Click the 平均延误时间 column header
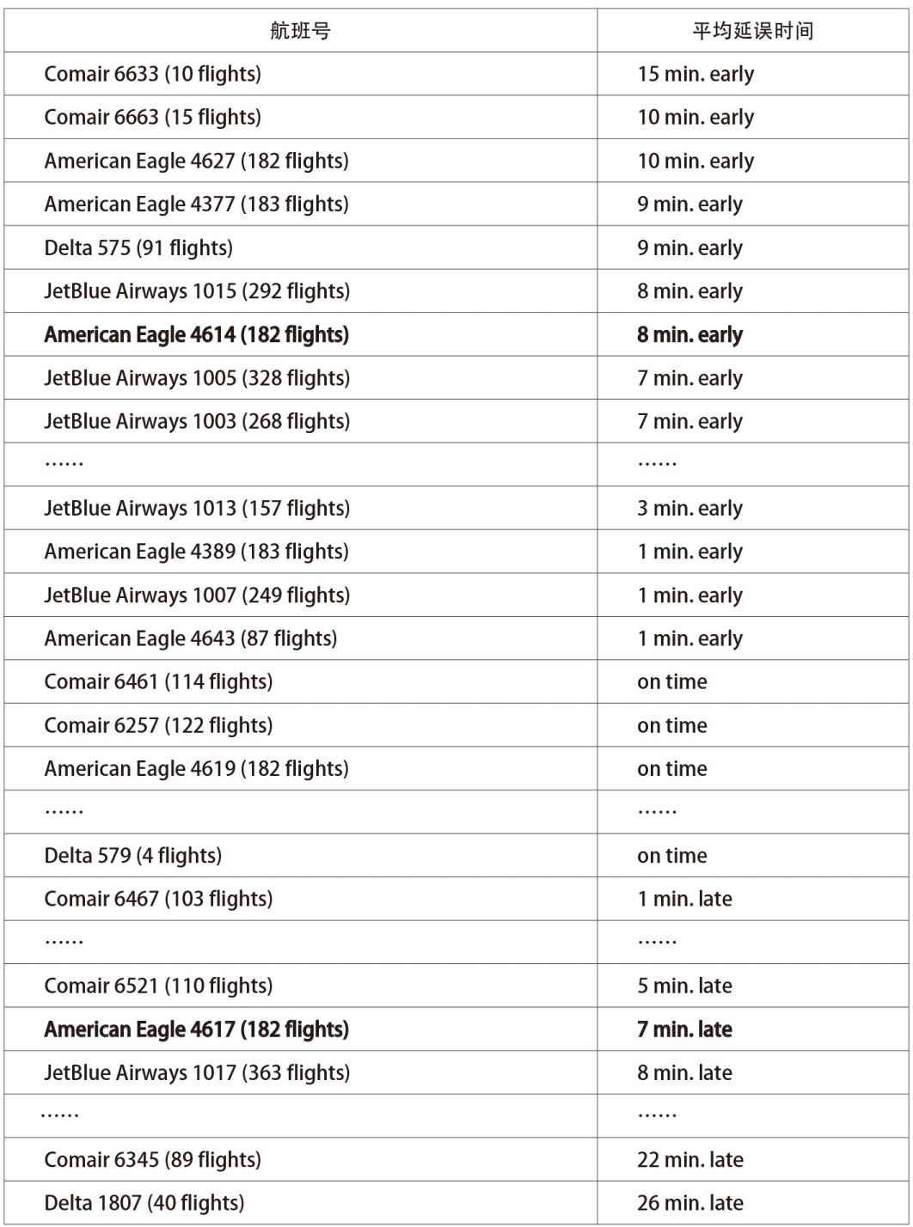The height and width of the screenshot is (1227, 913). click(752, 32)
